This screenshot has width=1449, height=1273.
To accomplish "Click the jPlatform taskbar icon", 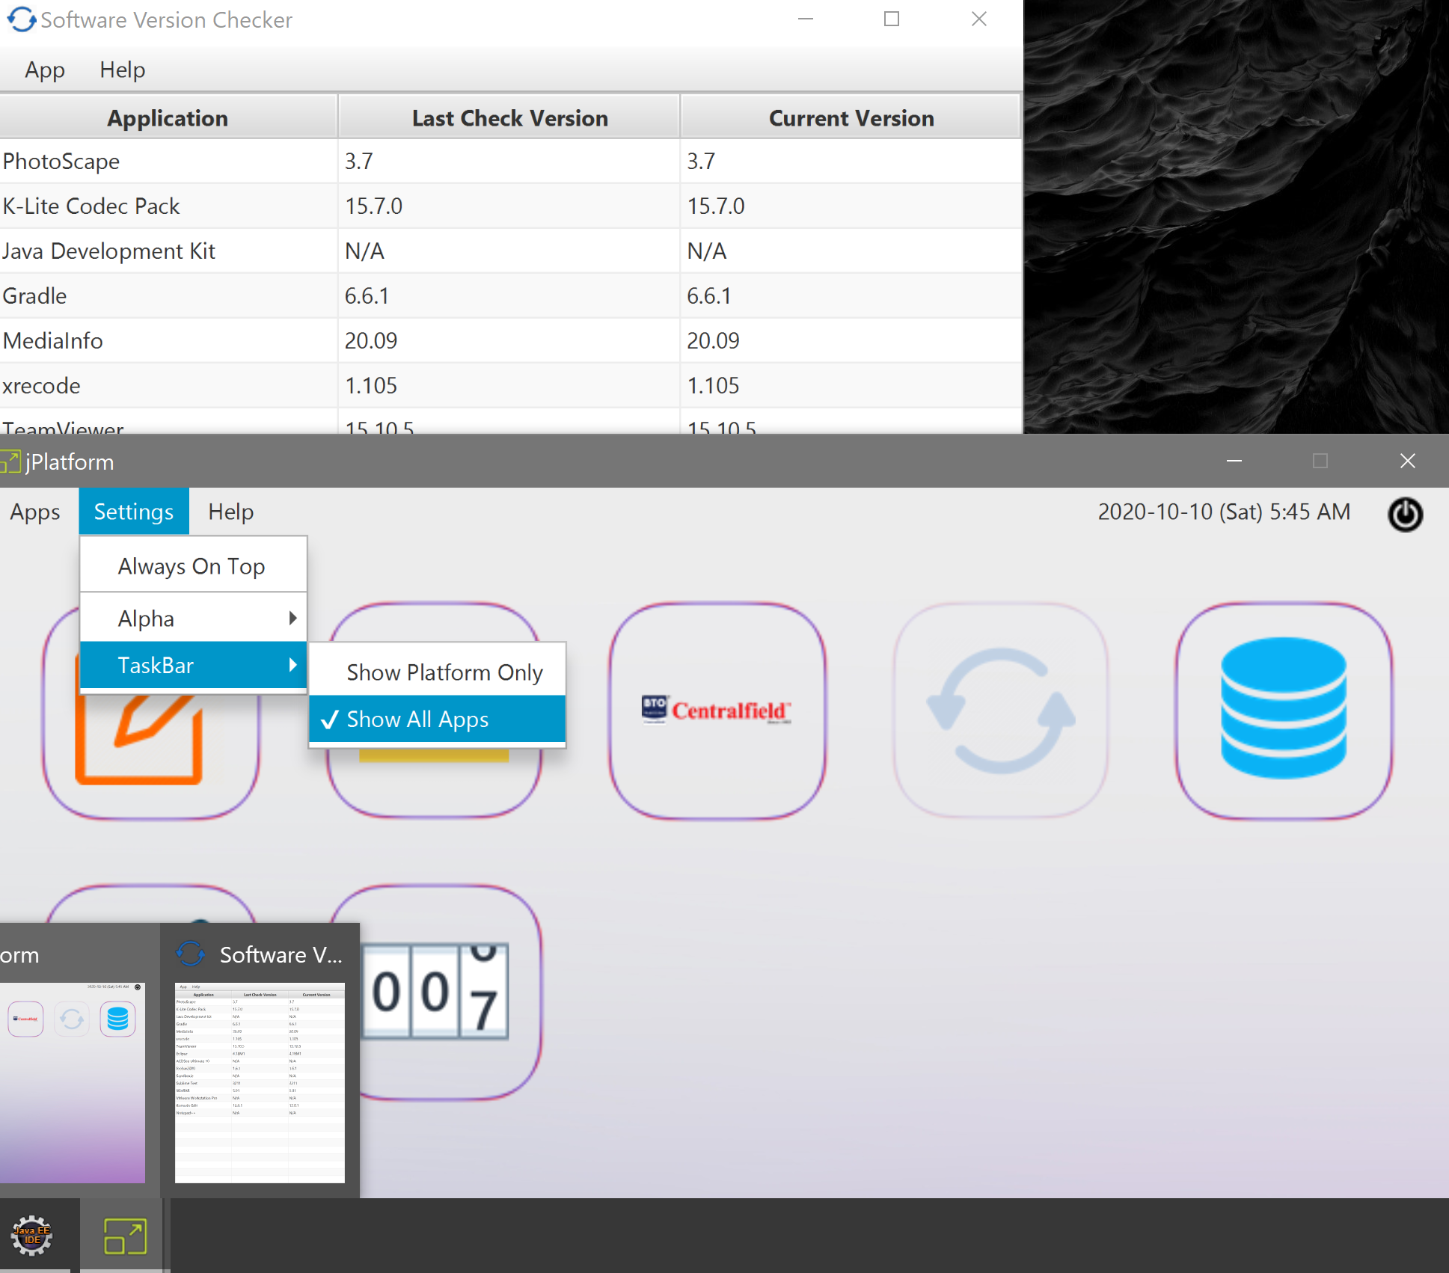I will (x=125, y=1235).
